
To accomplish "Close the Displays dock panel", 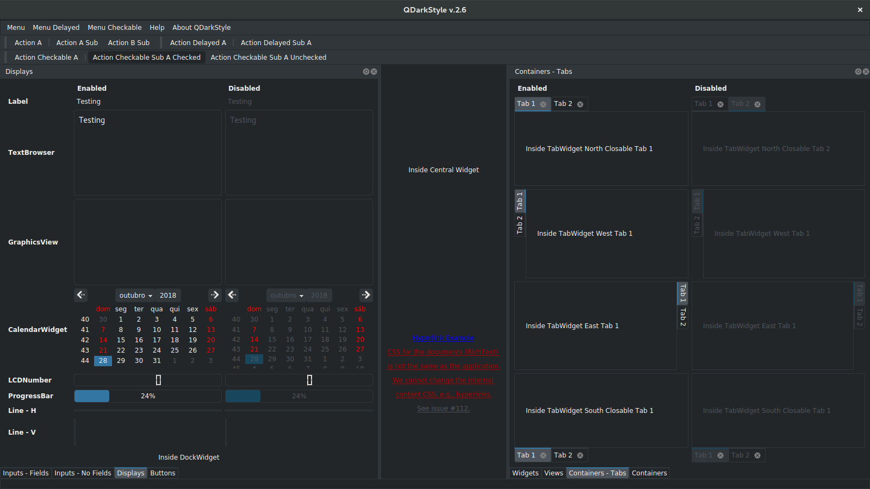I will (x=374, y=72).
